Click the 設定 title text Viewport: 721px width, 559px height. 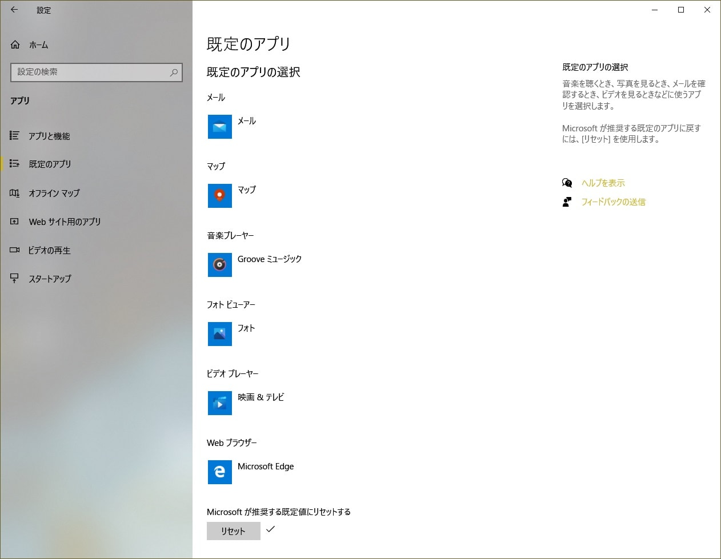point(44,10)
